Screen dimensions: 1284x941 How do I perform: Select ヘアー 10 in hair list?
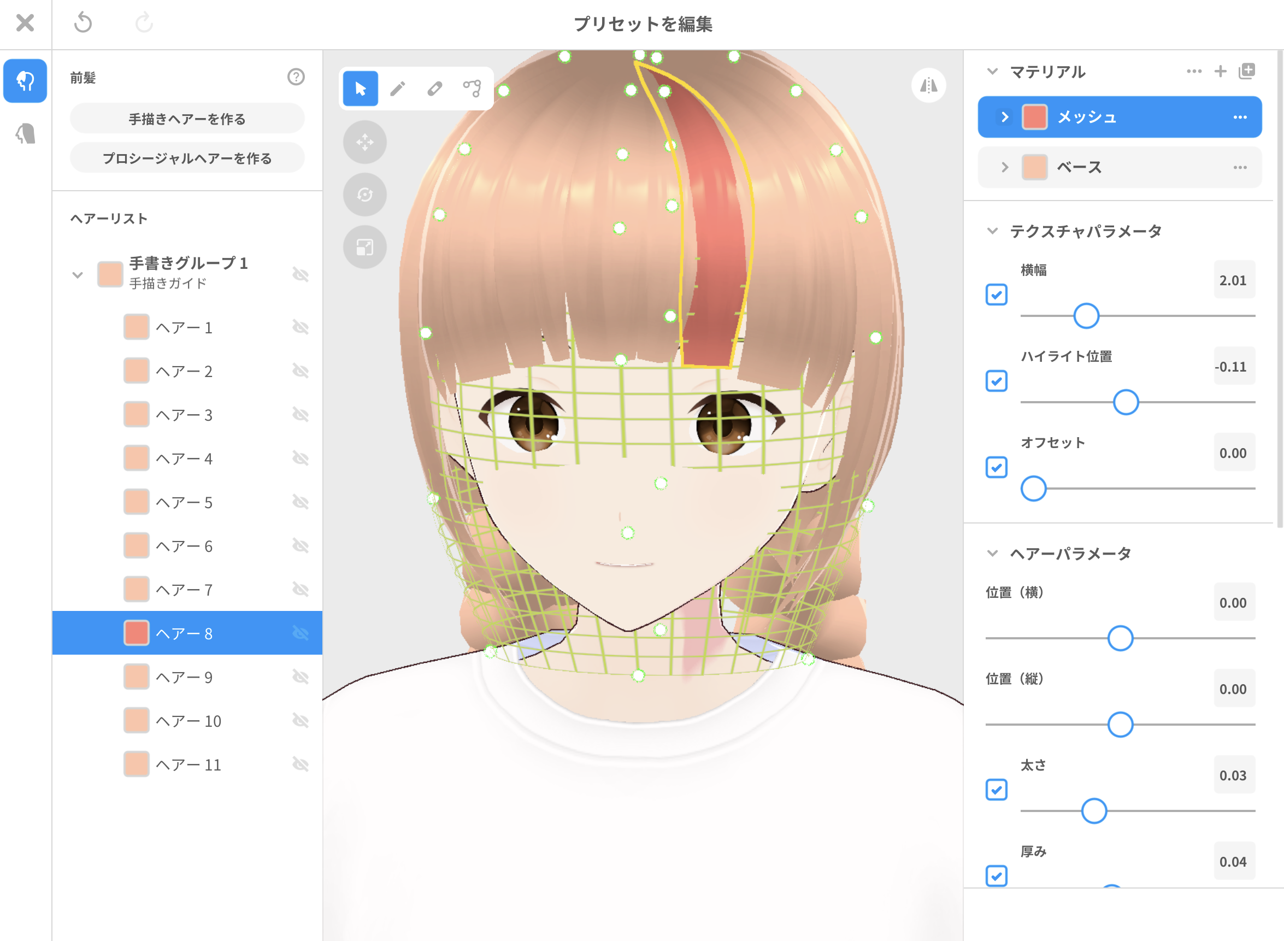point(187,721)
